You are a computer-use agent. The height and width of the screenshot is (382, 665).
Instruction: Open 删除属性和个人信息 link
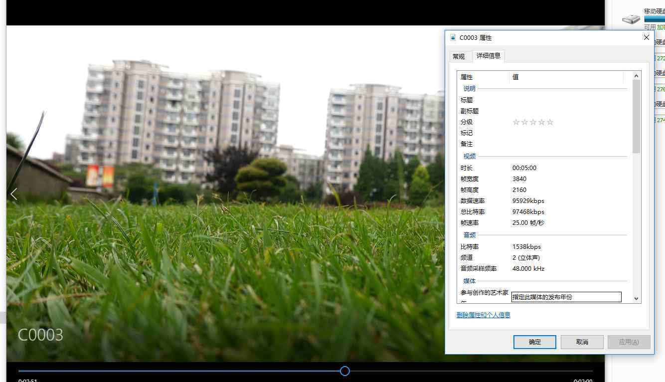483,315
